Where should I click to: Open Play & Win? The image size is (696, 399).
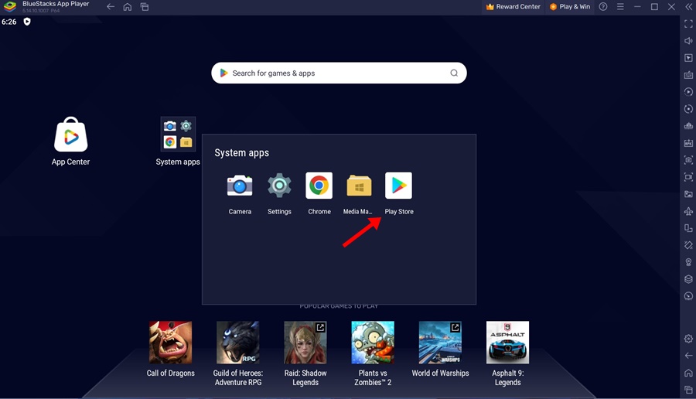pos(570,7)
